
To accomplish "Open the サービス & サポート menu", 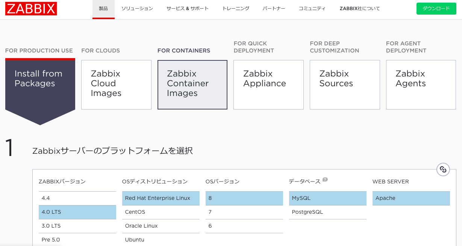I will [x=187, y=9].
